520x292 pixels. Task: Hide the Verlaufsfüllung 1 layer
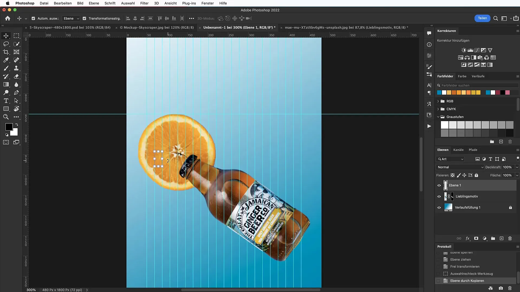click(x=439, y=208)
